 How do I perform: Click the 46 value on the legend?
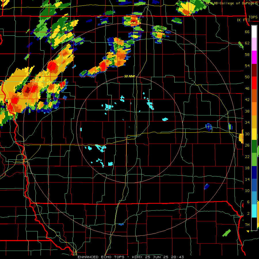click(247, 89)
